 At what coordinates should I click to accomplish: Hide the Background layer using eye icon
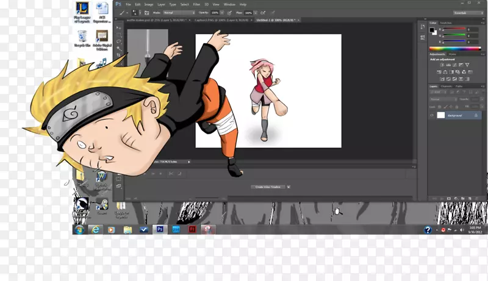[432, 115]
